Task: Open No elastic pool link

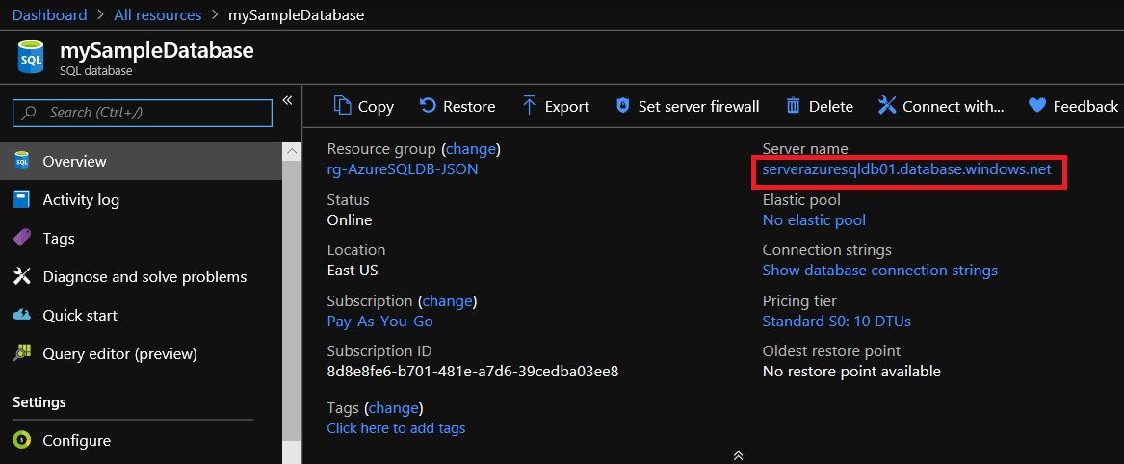Action: point(814,220)
